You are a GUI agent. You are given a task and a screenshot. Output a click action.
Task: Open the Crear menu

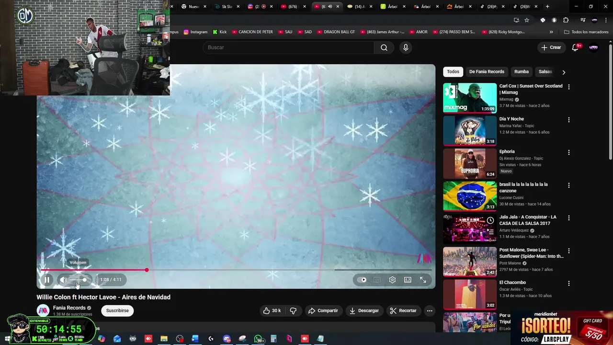tap(551, 47)
